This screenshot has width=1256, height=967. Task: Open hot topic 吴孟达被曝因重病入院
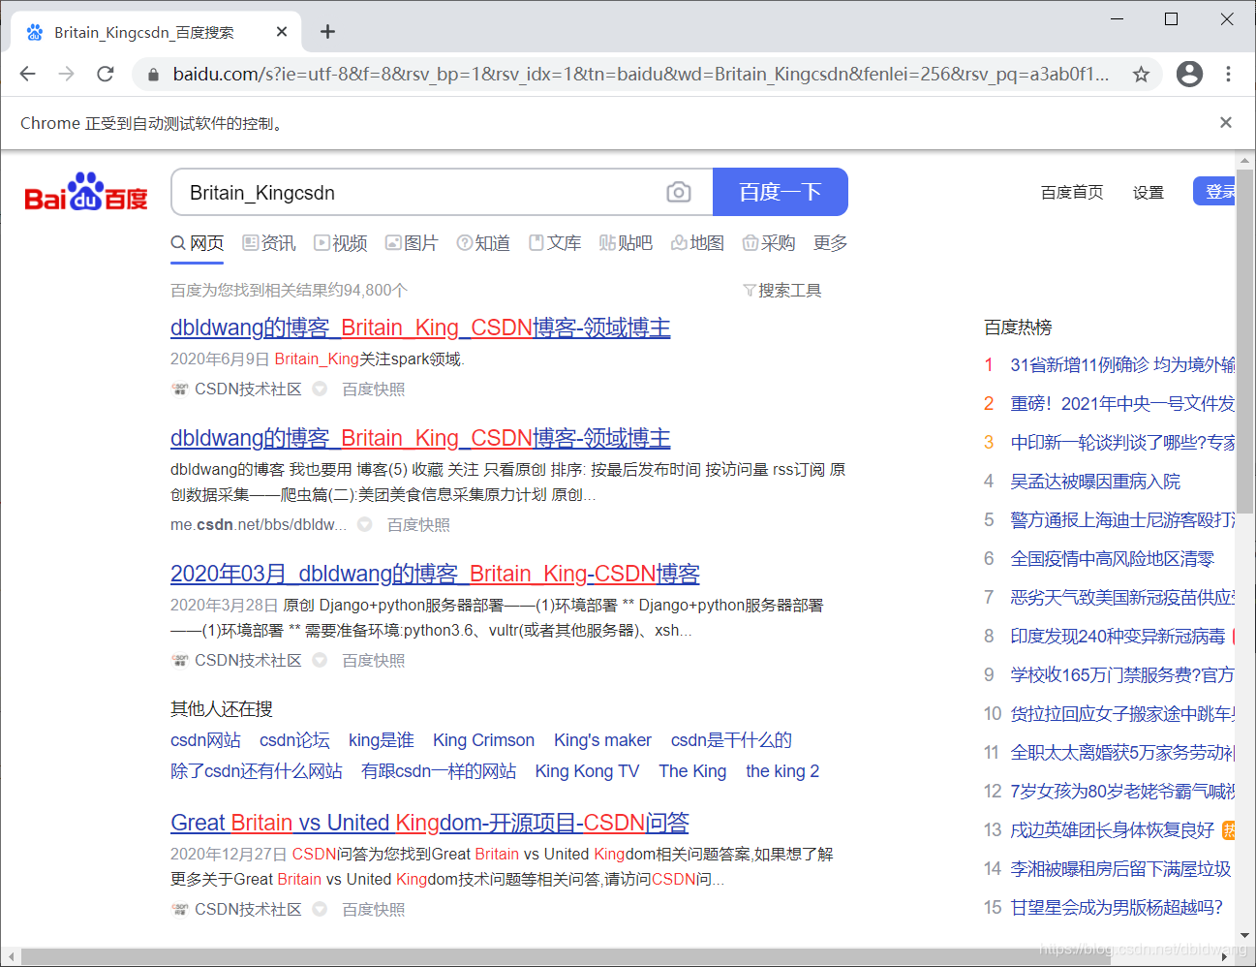click(1095, 482)
